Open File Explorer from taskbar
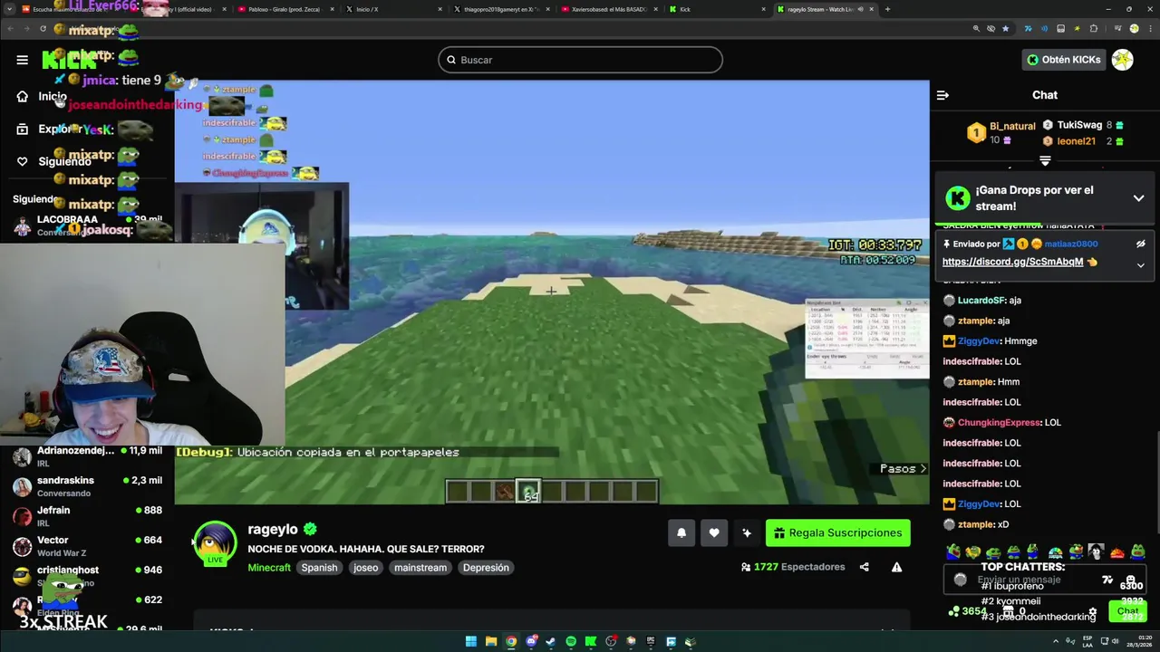This screenshot has height=652, width=1160. point(491,641)
